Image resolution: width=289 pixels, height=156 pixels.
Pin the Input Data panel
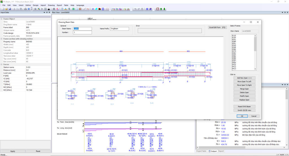tap(47, 13)
